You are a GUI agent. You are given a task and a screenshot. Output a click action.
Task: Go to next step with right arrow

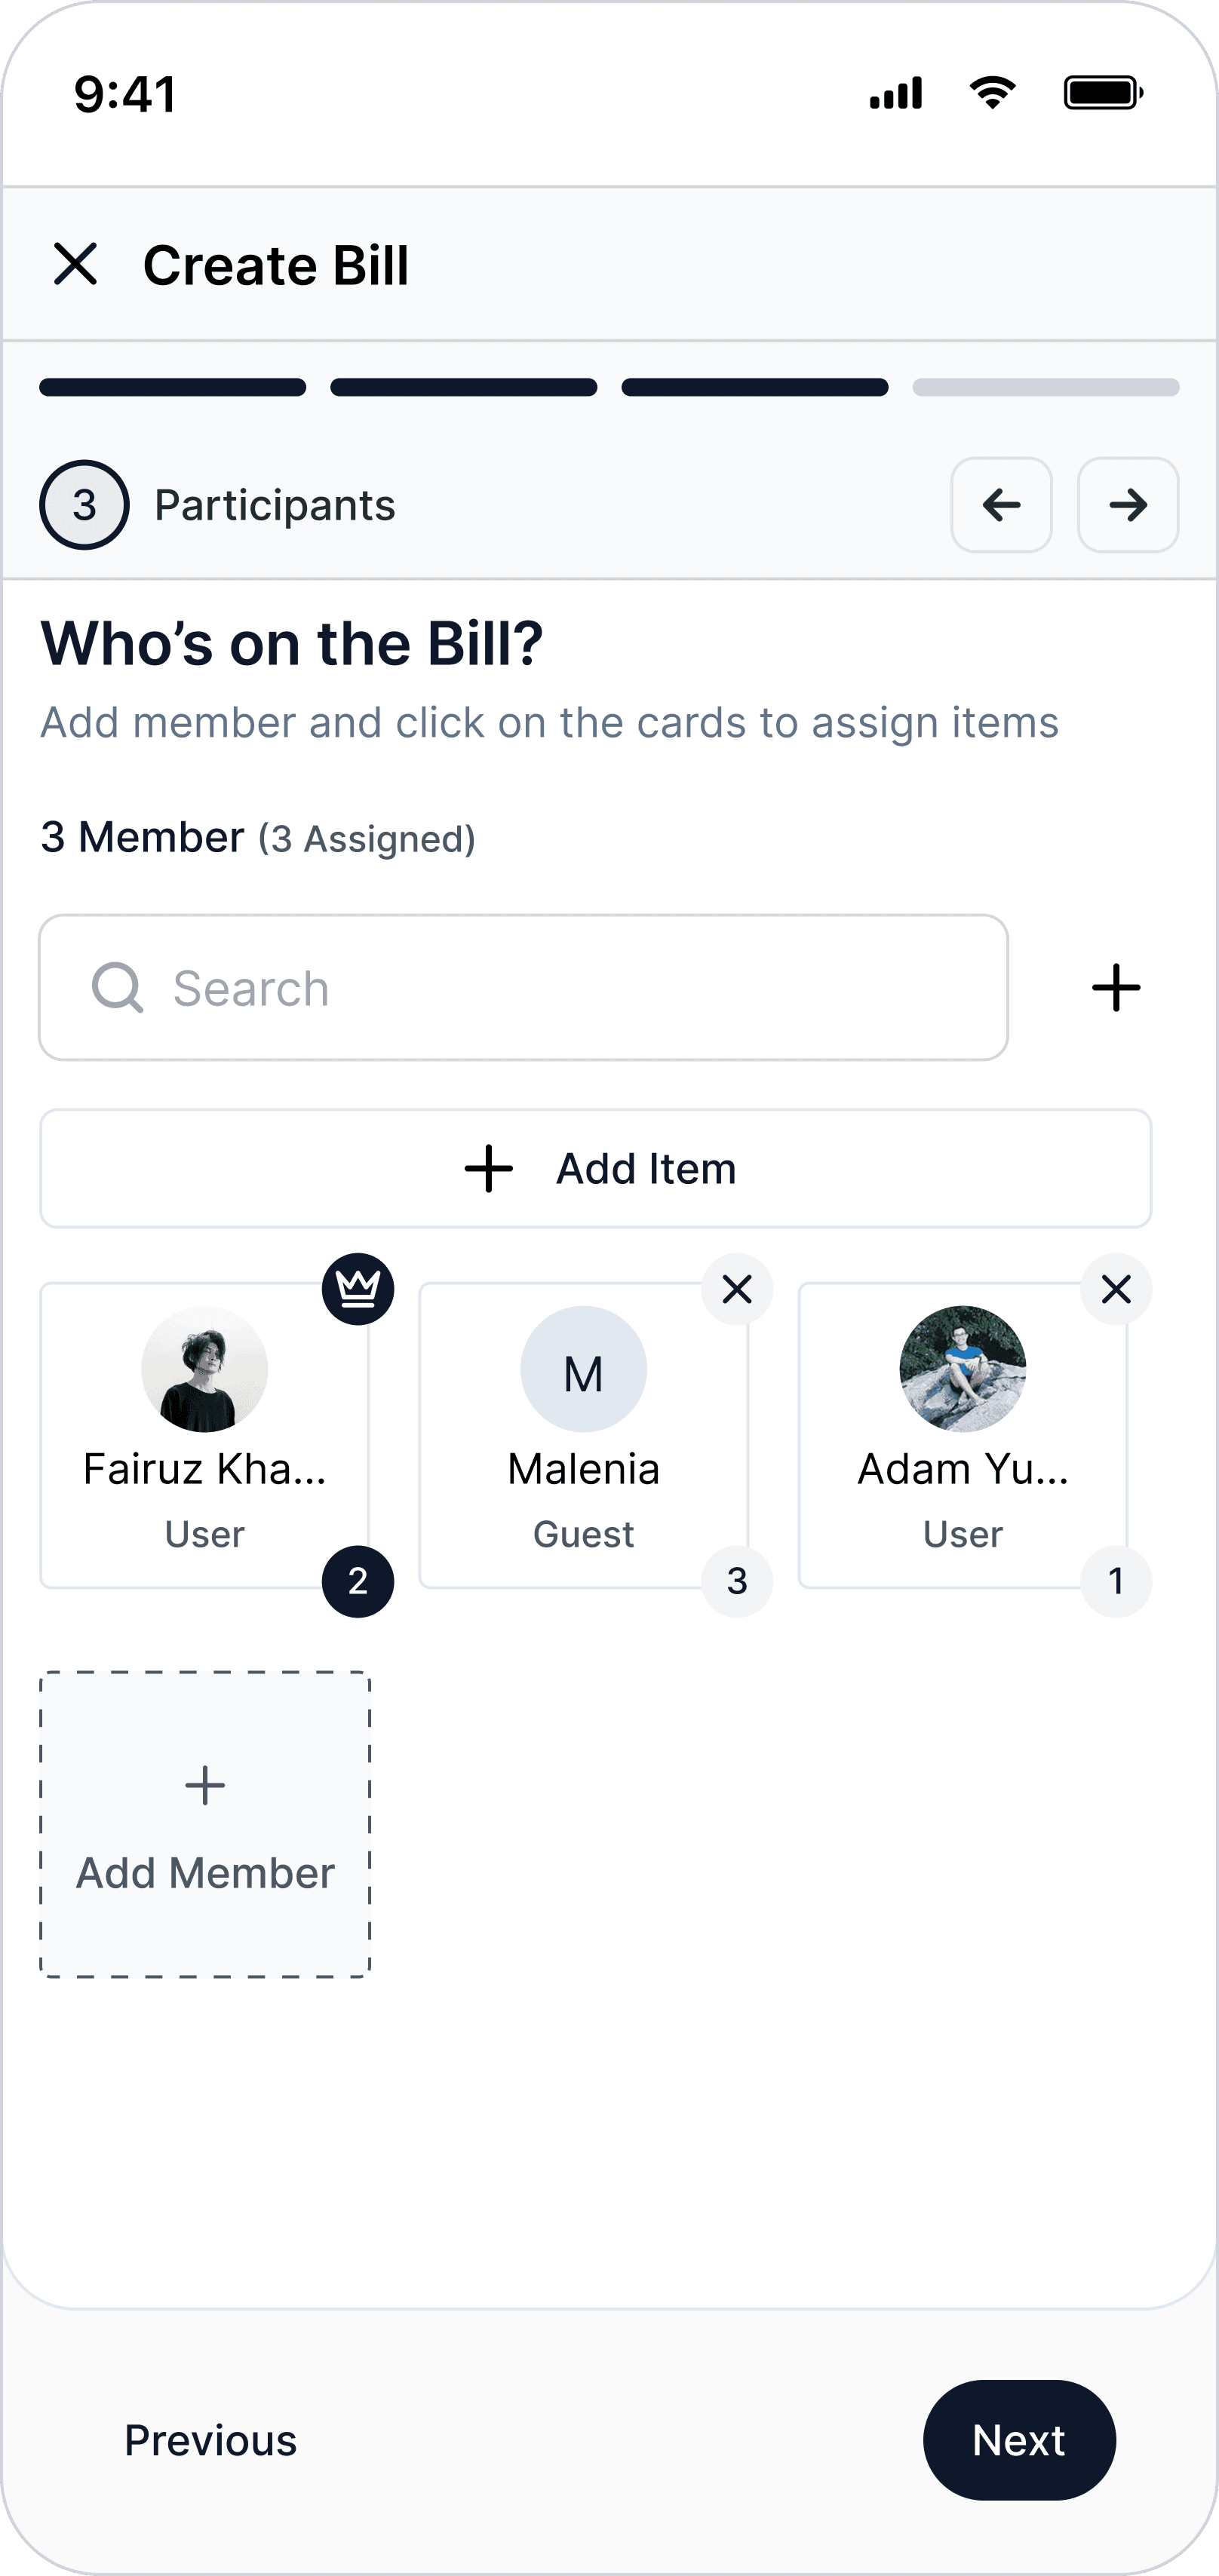click(x=1127, y=505)
